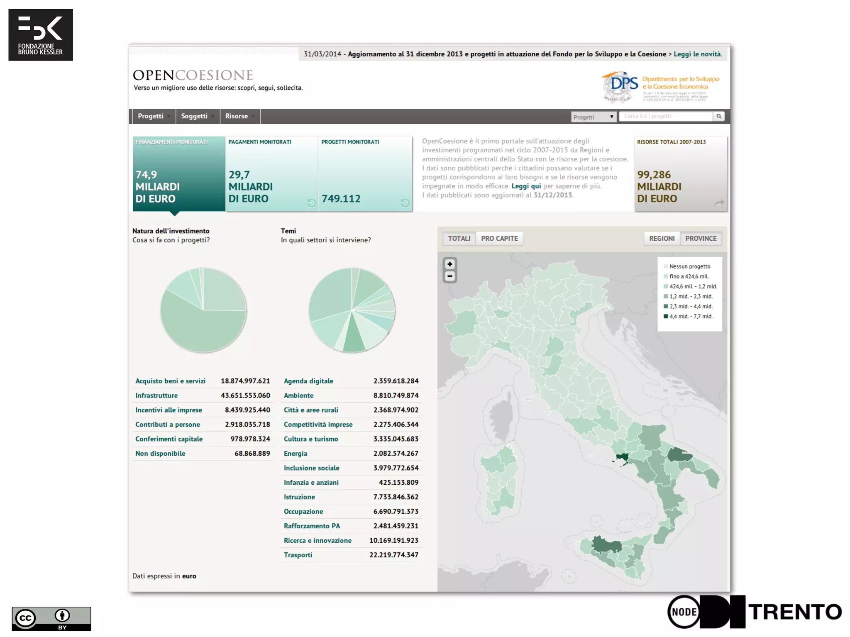Screen dimensions: 850x637
Task: Click the map zoom in plus button
Action: pyautogui.click(x=449, y=264)
